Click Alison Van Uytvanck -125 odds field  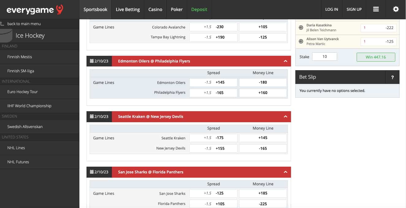coord(378,41)
